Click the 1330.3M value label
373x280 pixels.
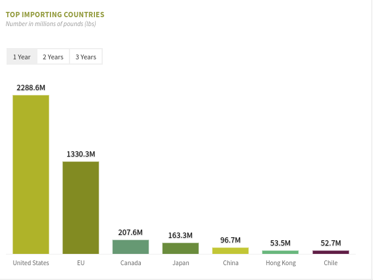point(81,154)
